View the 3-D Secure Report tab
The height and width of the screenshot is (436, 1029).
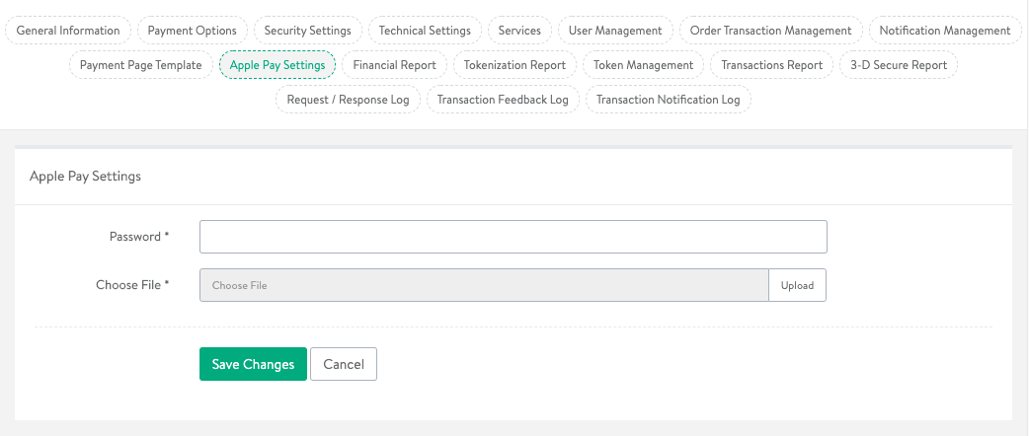tap(899, 65)
